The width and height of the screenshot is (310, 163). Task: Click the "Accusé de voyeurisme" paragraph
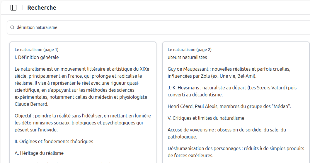226,133
